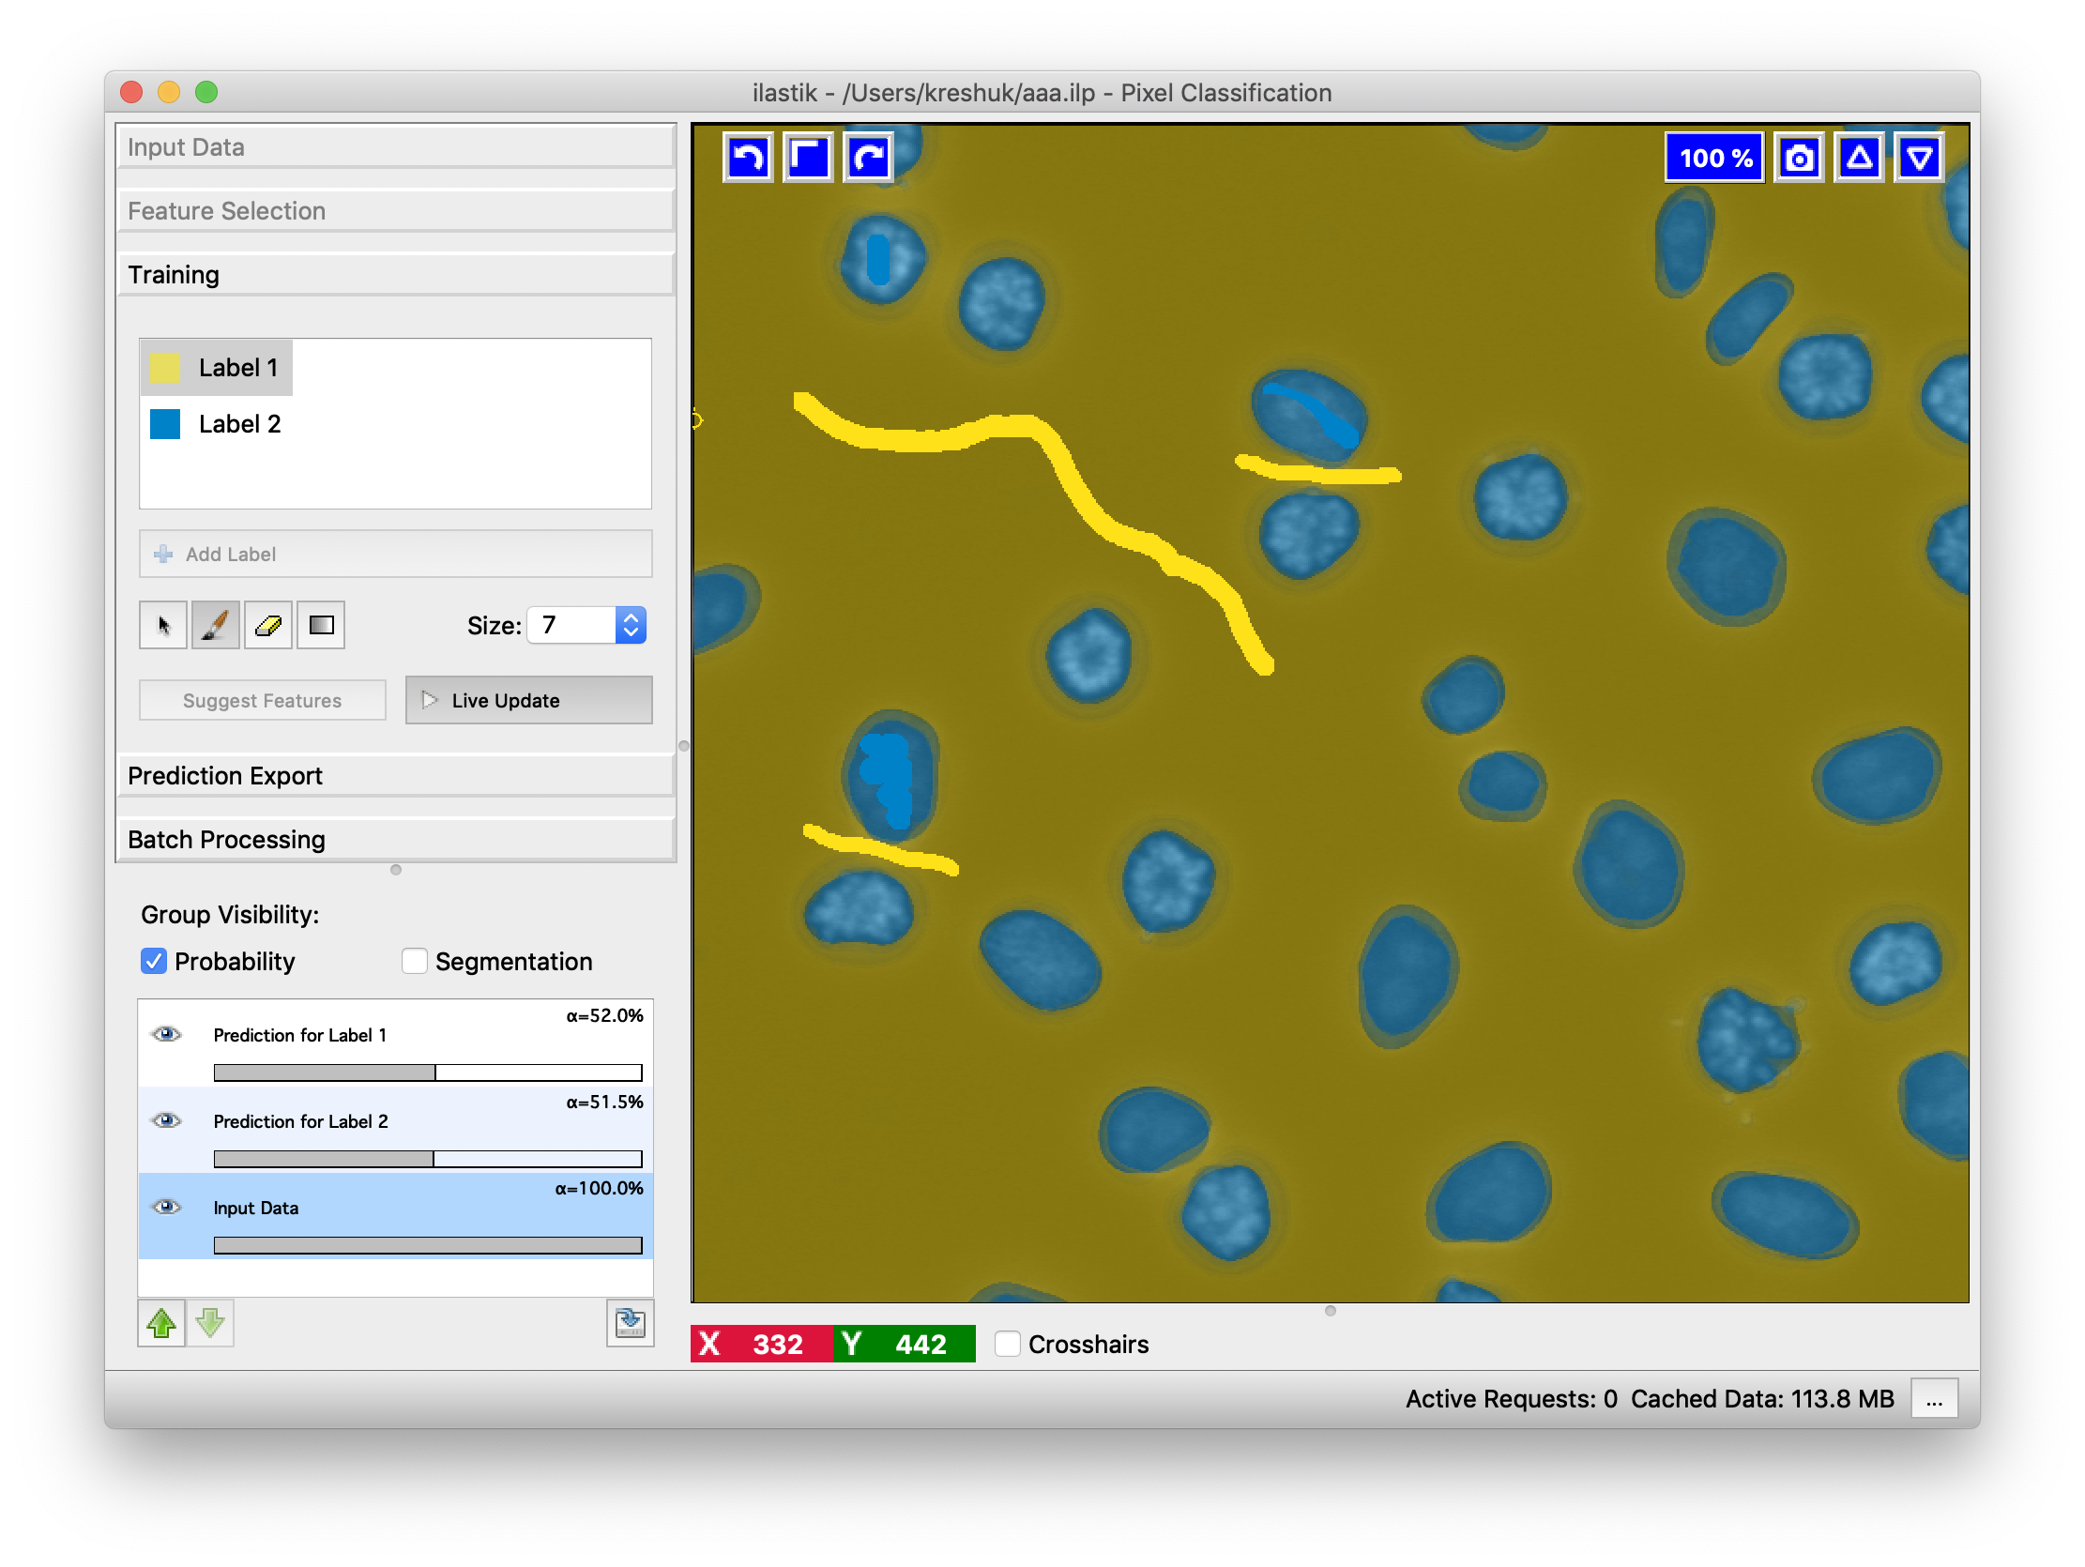2085x1567 pixels.
Task: Move layer down with faded arrow
Action: [x=210, y=1324]
